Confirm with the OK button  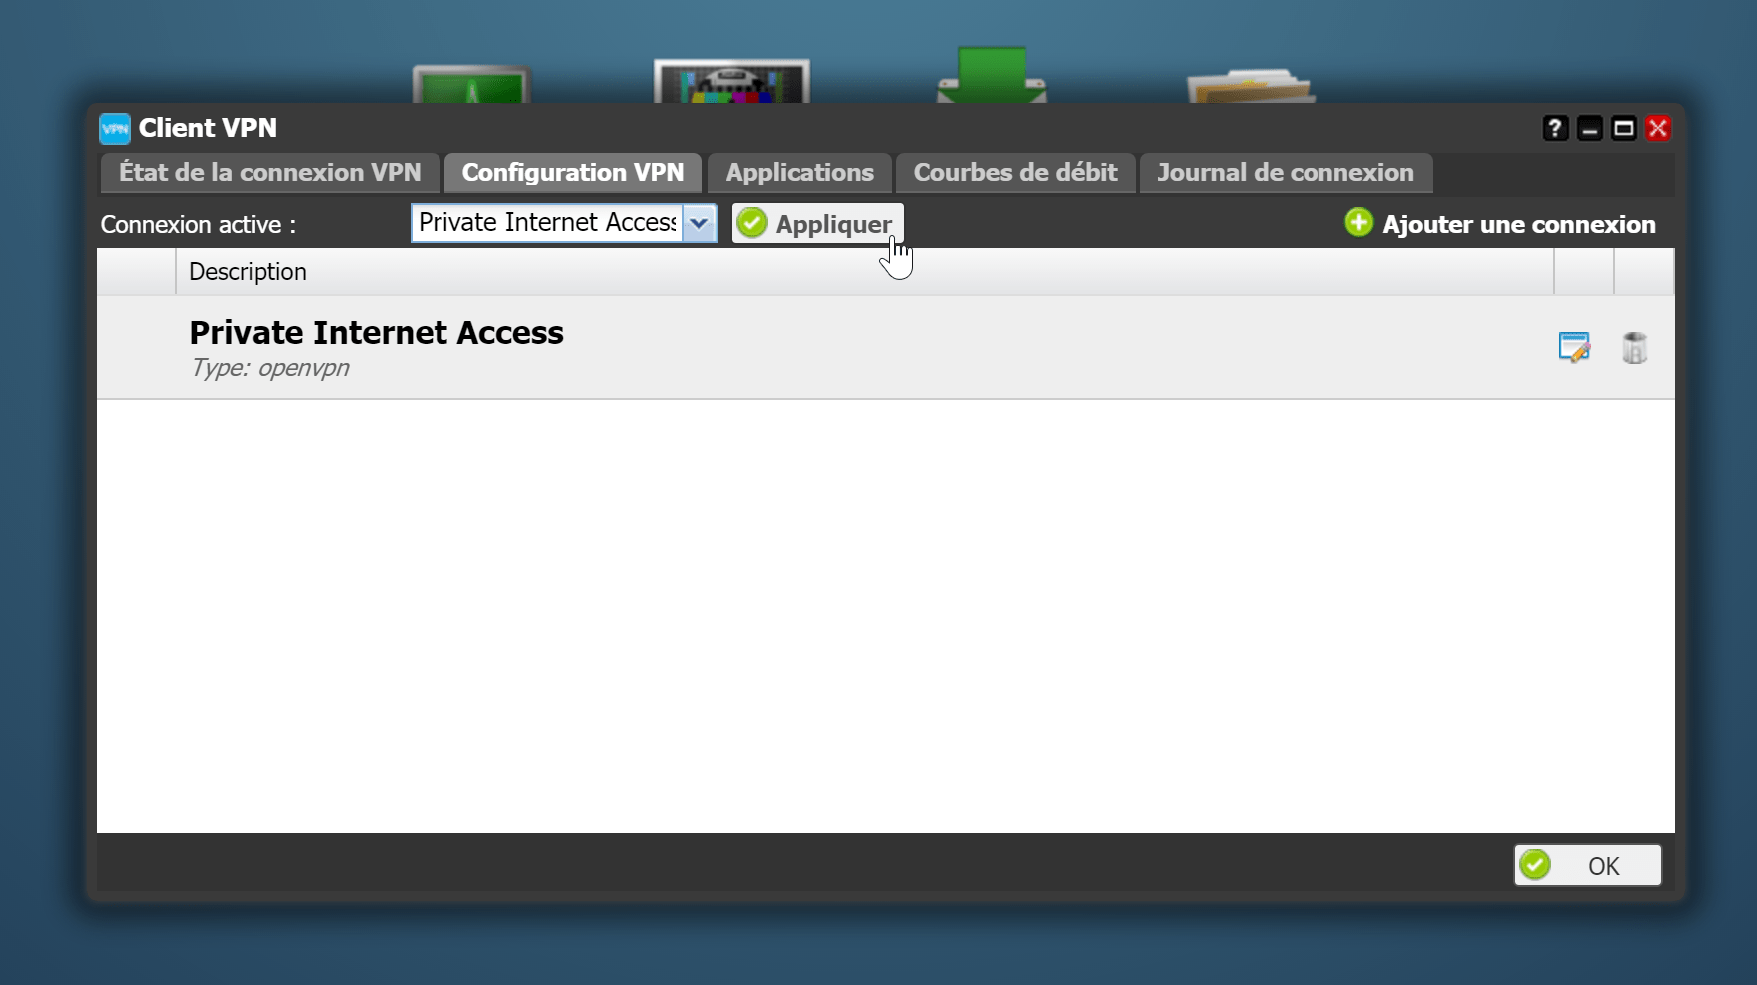click(1588, 865)
